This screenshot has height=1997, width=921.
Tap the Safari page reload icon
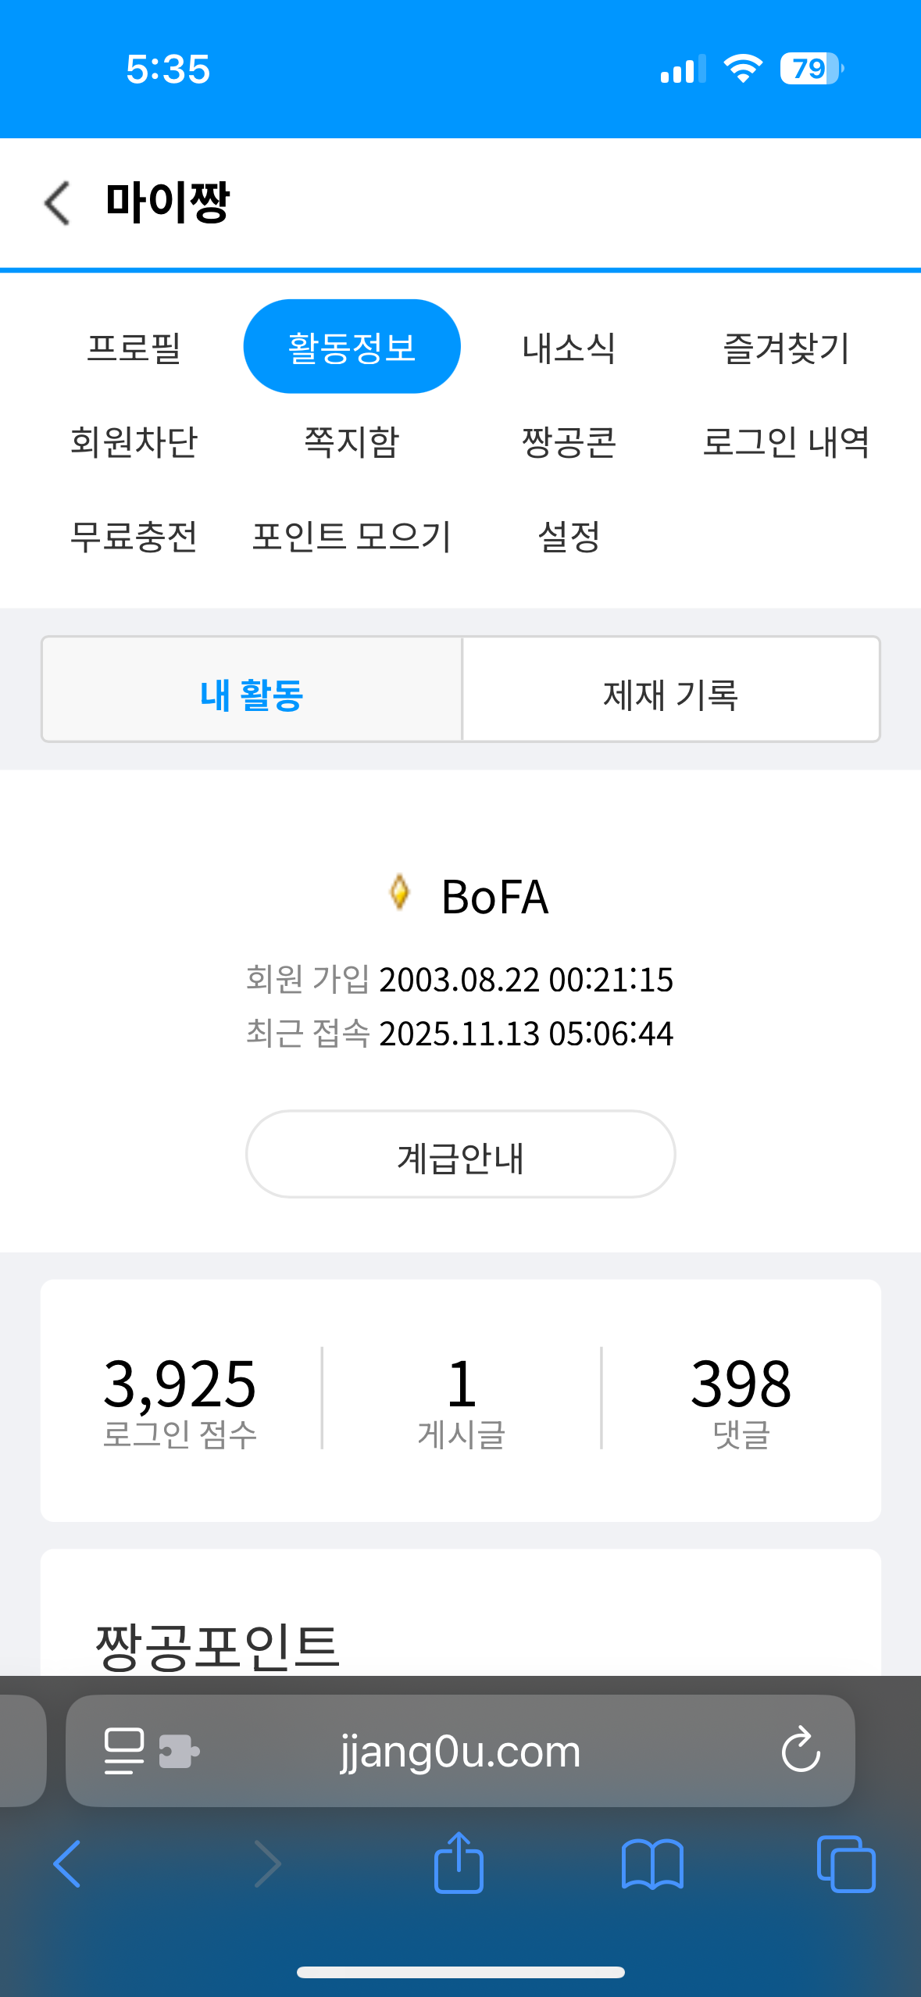(801, 1750)
